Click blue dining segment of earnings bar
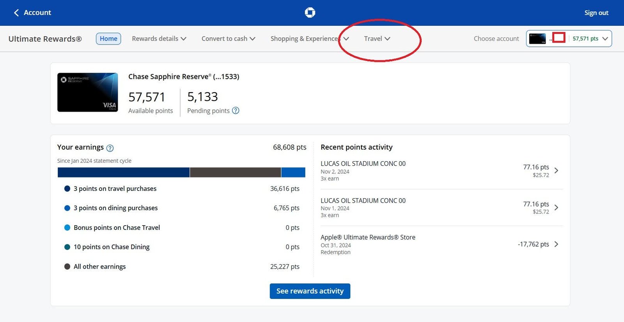 coord(293,173)
